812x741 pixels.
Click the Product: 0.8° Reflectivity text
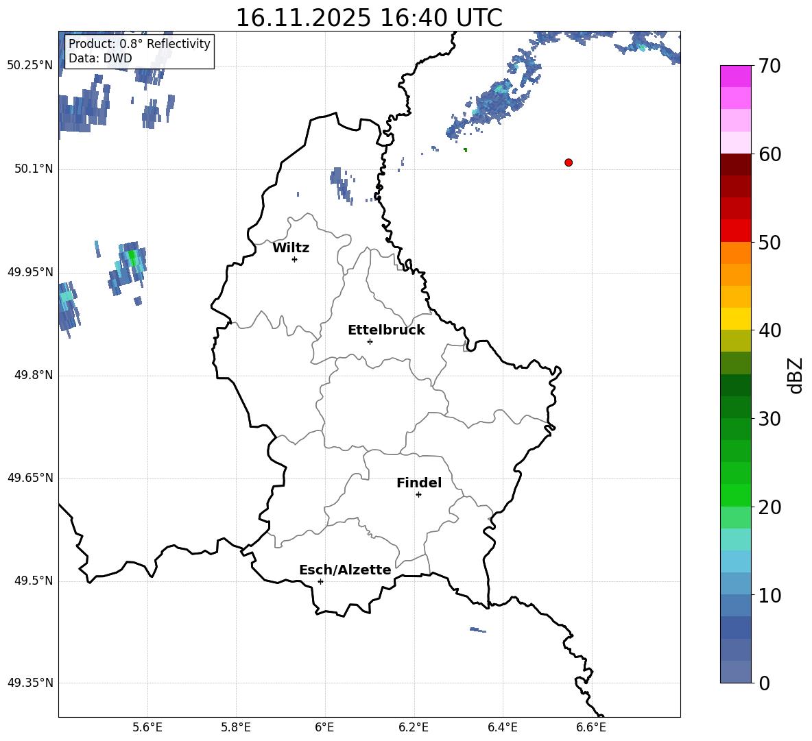[x=139, y=43]
